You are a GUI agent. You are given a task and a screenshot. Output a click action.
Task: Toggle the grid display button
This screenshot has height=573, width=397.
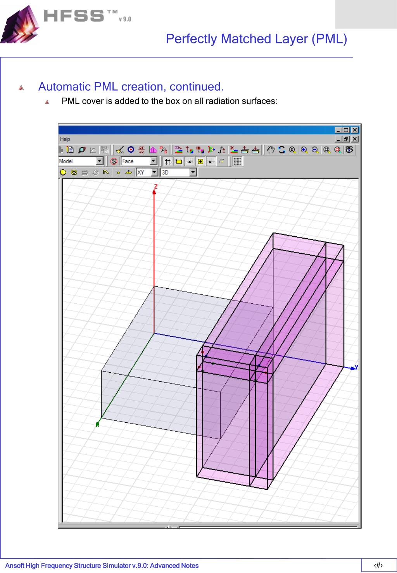click(x=238, y=161)
